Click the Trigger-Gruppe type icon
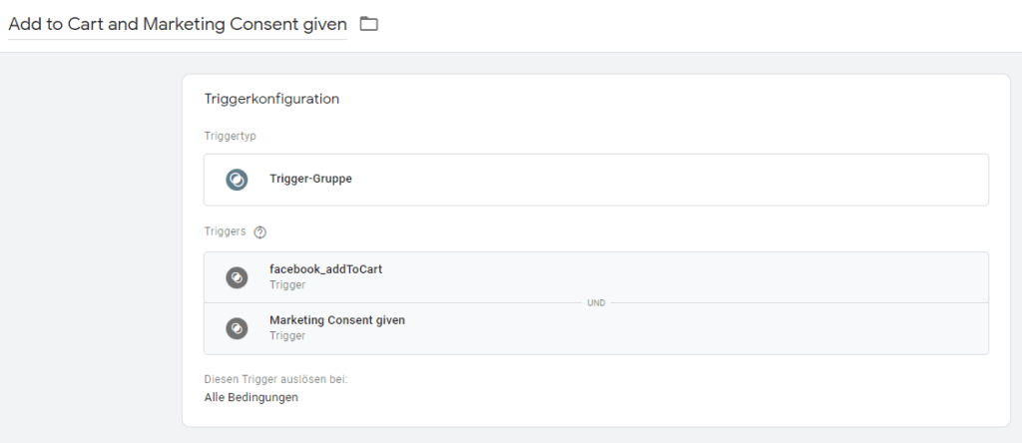Image resolution: width=1022 pixels, height=443 pixels. (237, 180)
